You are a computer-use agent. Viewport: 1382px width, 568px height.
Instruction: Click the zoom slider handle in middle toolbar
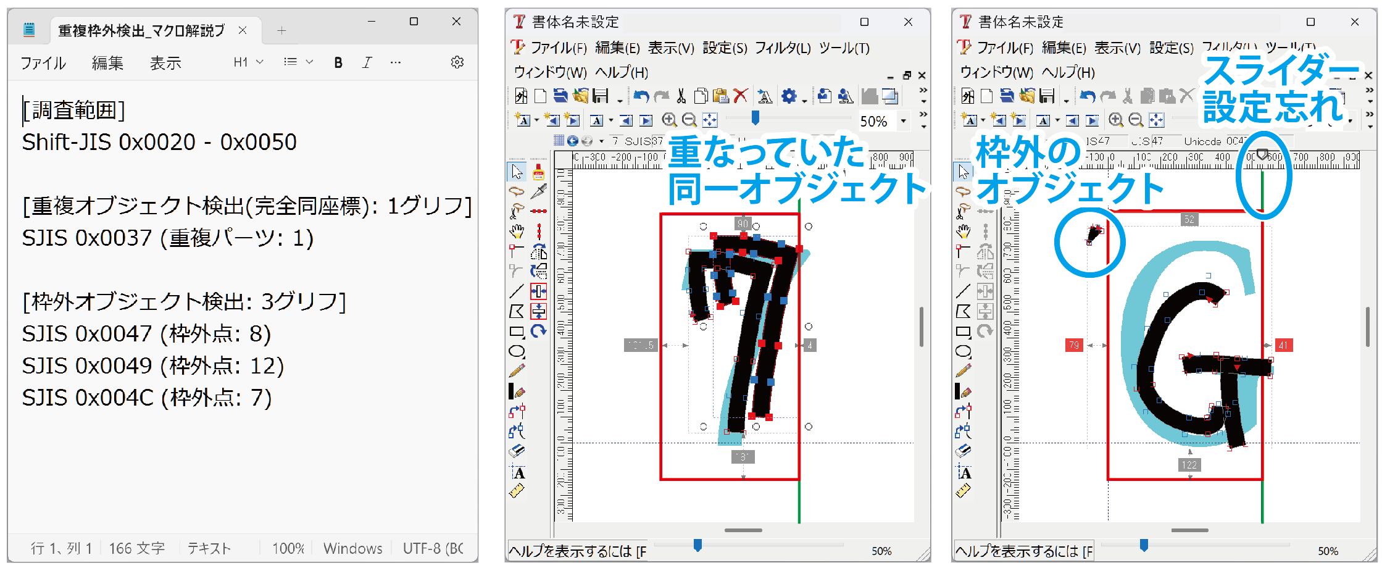click(755, 117)
